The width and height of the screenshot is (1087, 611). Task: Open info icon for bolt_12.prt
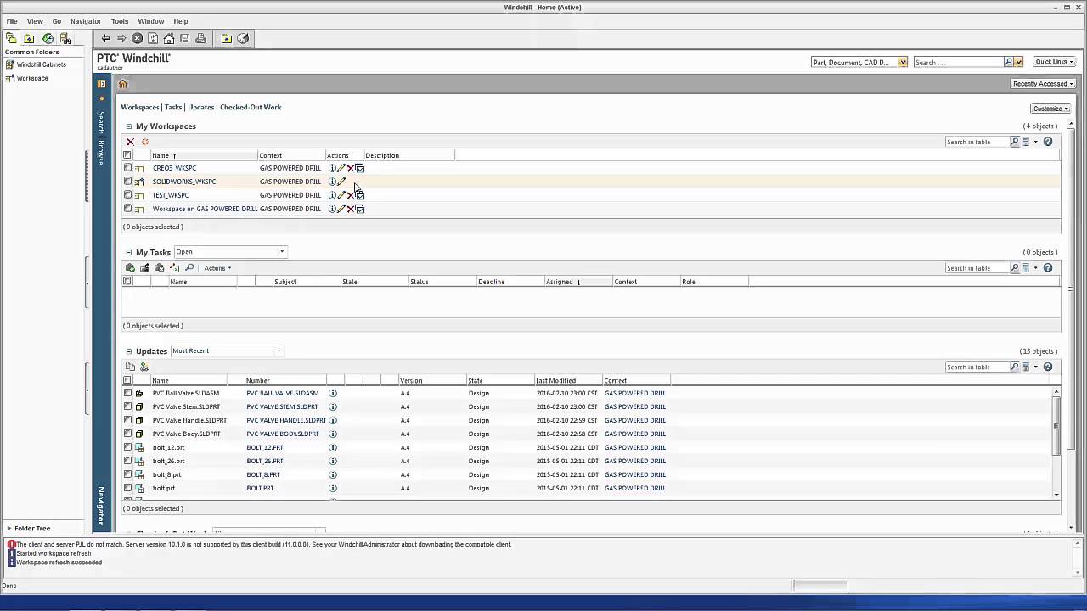pos(333,447)
